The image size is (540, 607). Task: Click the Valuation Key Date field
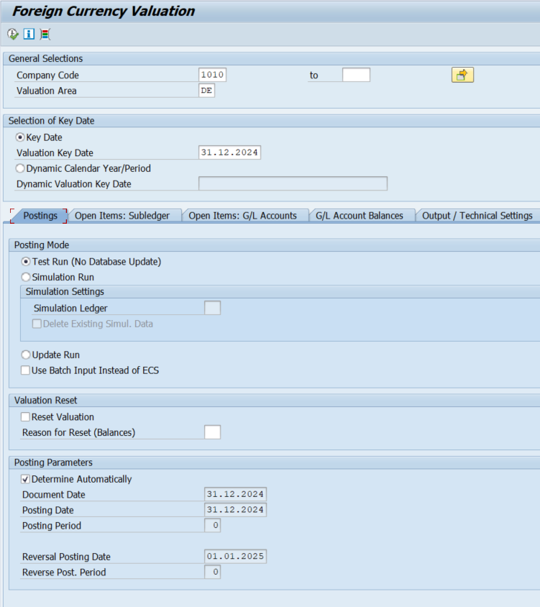click(229, 152)
